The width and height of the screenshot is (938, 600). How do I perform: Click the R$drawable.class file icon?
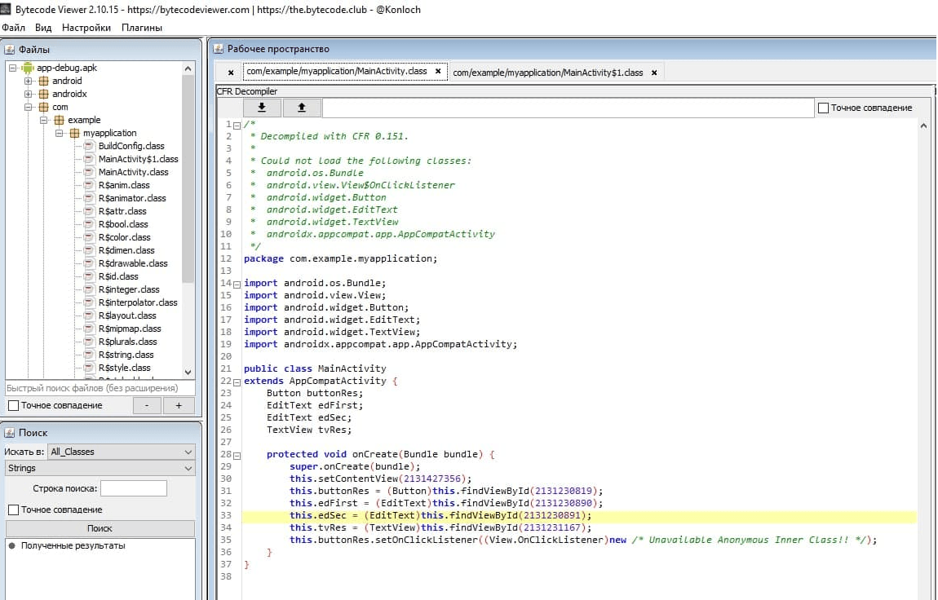tap(89, 263)
